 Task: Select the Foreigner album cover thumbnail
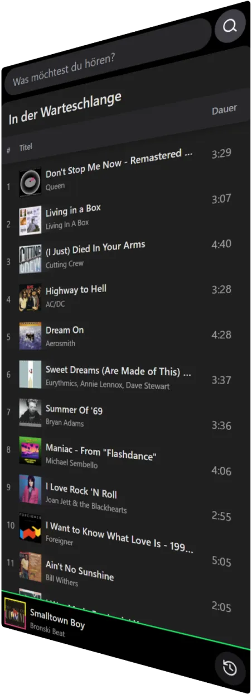(x=30, y=528)
